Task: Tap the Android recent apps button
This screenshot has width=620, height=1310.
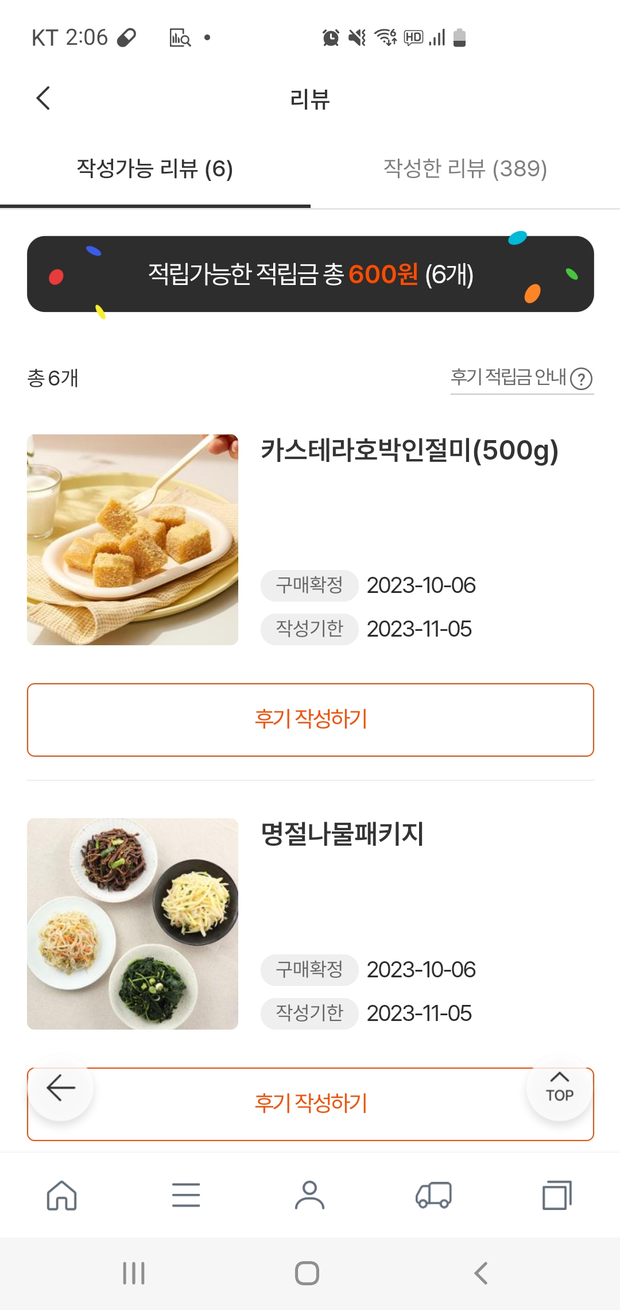Action: [134, 1273]
